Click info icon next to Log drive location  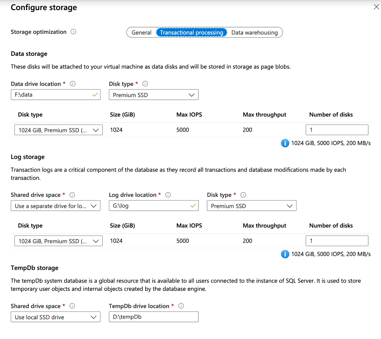click(x=168, y=195)
